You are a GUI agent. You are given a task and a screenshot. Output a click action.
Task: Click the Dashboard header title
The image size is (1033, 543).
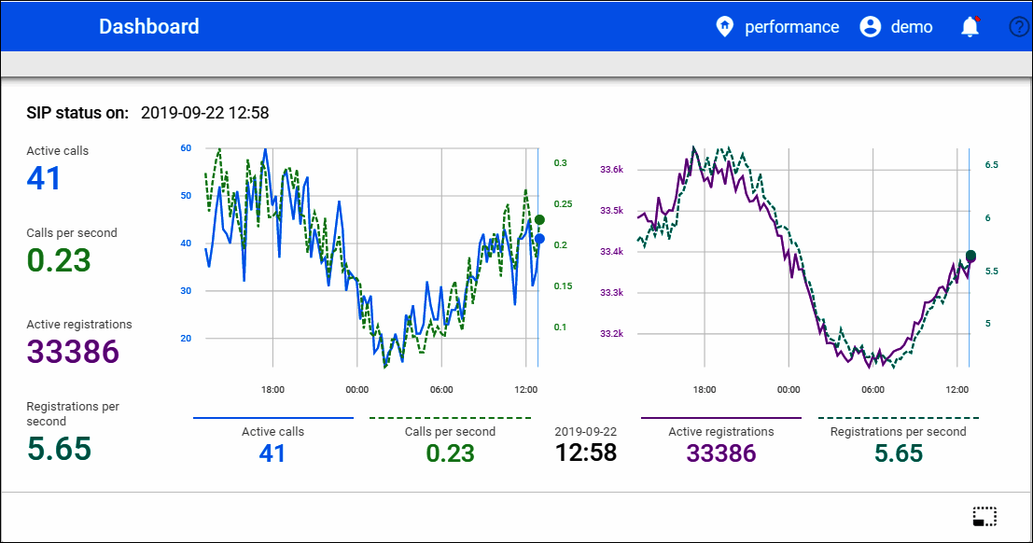(x=149, y=26)
